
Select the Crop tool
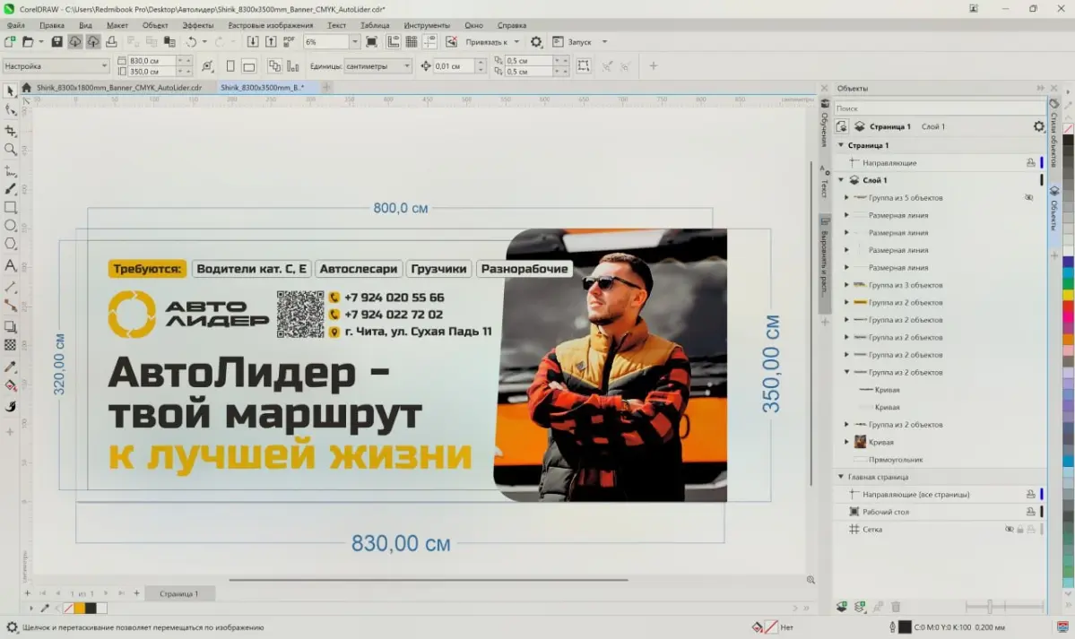tap(10, 129)
